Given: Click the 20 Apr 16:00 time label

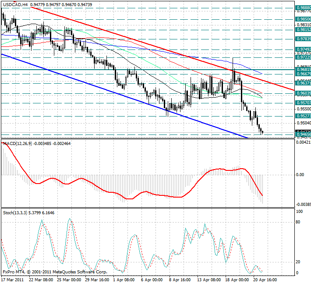Looking at the screenshot, I should pyautogui.click(x=265, y=279).
